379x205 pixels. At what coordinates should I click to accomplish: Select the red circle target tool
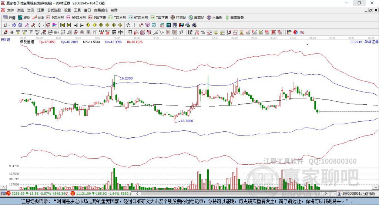point(76,33)
